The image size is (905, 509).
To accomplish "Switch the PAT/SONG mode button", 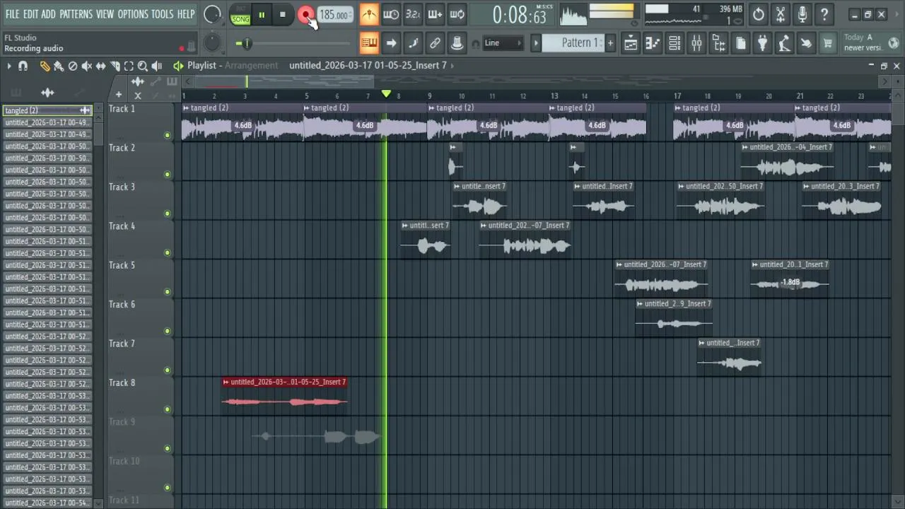I will 240,15.
